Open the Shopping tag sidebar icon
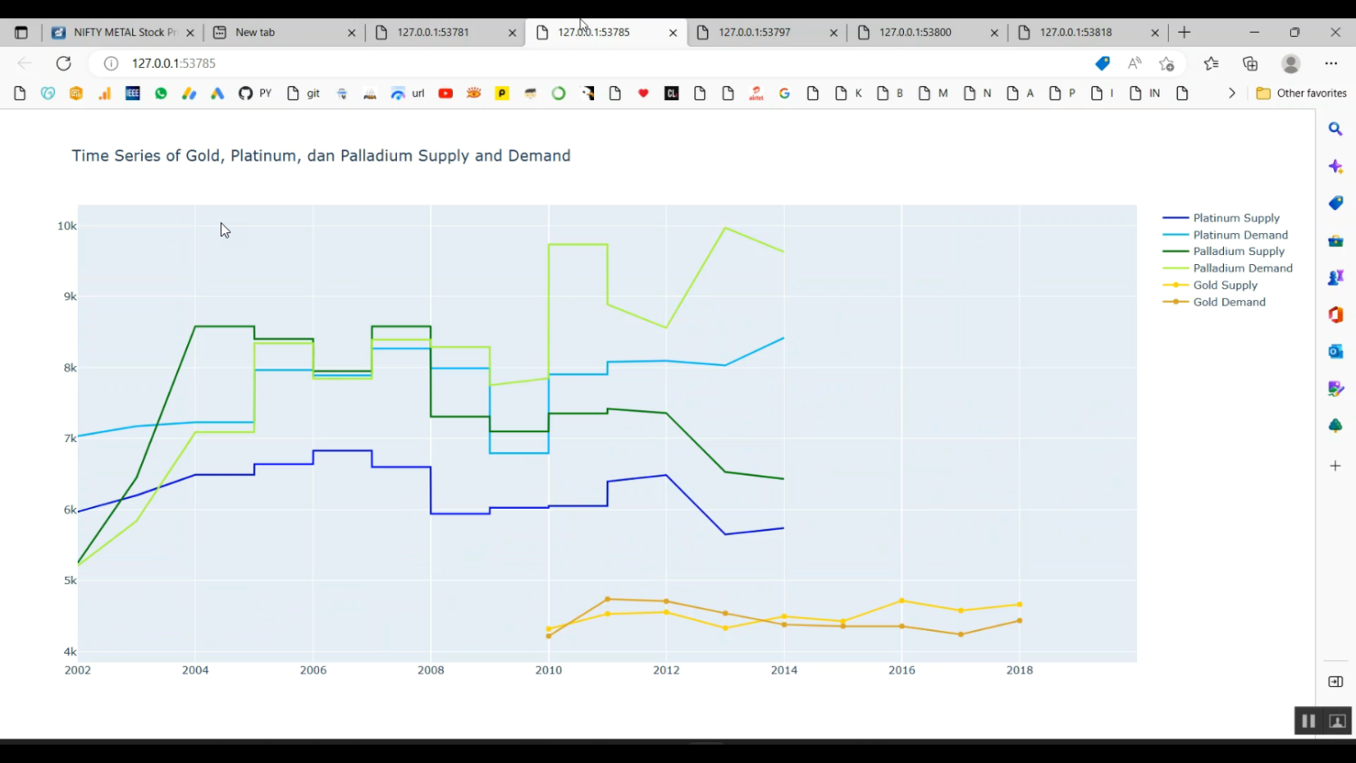 (x=1335, y=203)
